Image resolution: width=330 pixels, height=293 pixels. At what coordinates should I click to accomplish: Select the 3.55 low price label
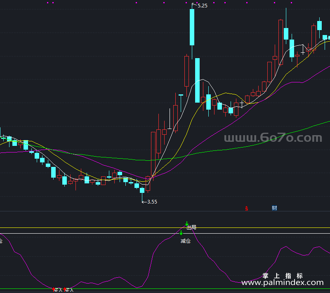[152, 202]
